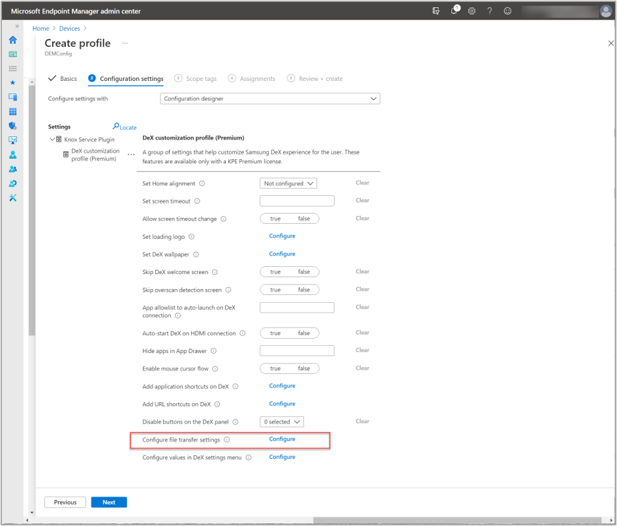Click Previous button
The height and width of the screenshot is (526, 617).
tap(65, 503)
